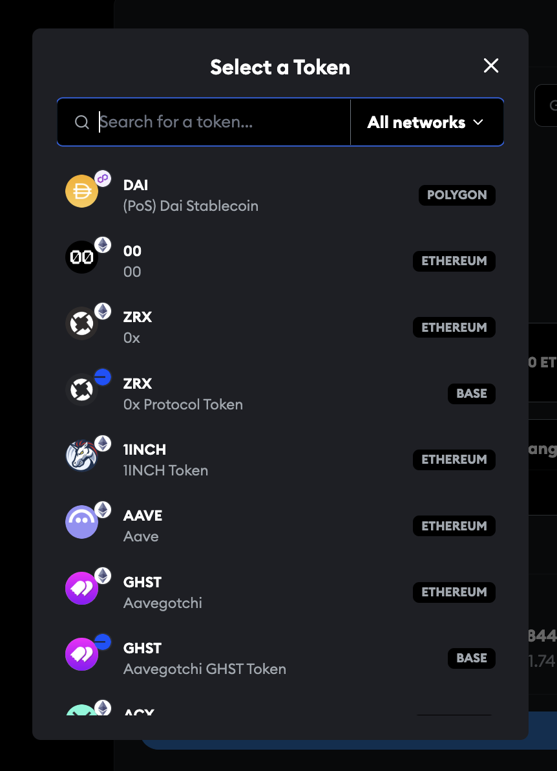The height and width of the screenshot is (771, 557).
Task: Close the Select a Token dialog
Action: click(x=491, y=65)
